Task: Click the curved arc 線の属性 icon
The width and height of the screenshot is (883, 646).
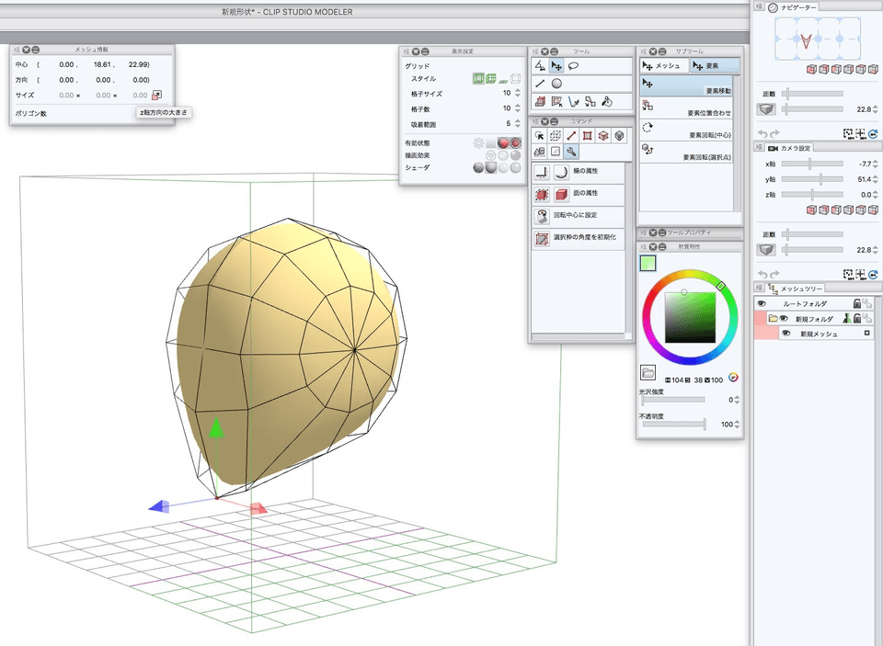Action: (561, 172)
